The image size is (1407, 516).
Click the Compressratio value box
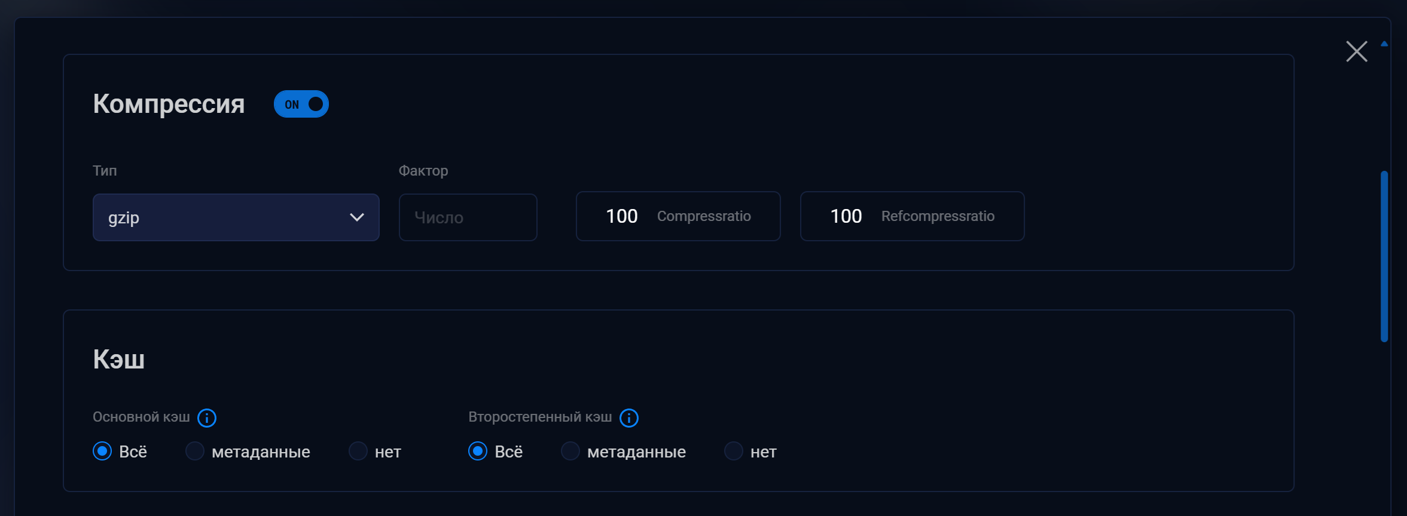[x=678, y=216]
